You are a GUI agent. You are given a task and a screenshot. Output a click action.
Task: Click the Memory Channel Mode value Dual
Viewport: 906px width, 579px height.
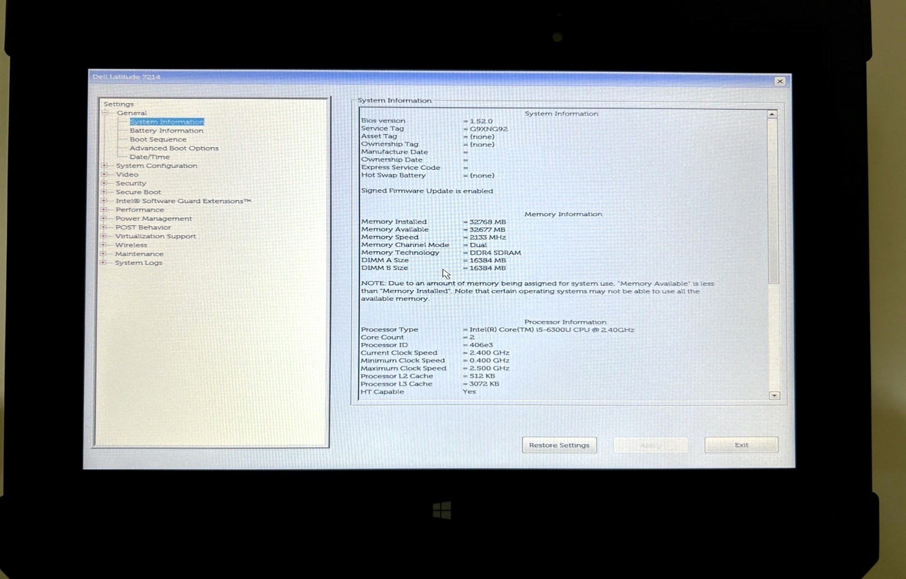(x=478, y=245)
